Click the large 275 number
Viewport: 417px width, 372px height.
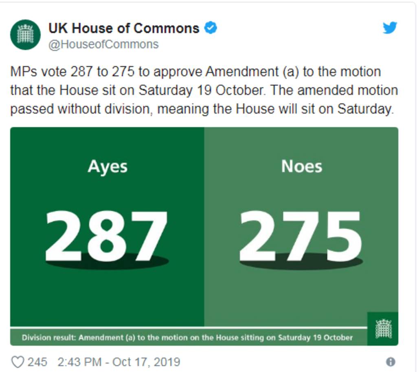[301, 236]
